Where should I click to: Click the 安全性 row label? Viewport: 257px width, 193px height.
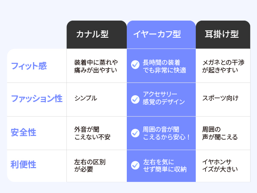coord(24,133)
